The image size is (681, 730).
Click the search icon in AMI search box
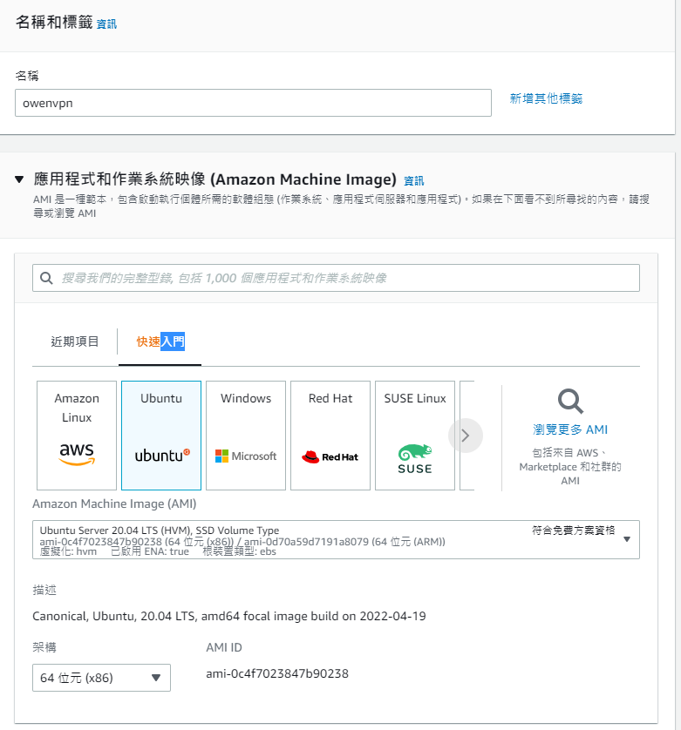[47, 278]
